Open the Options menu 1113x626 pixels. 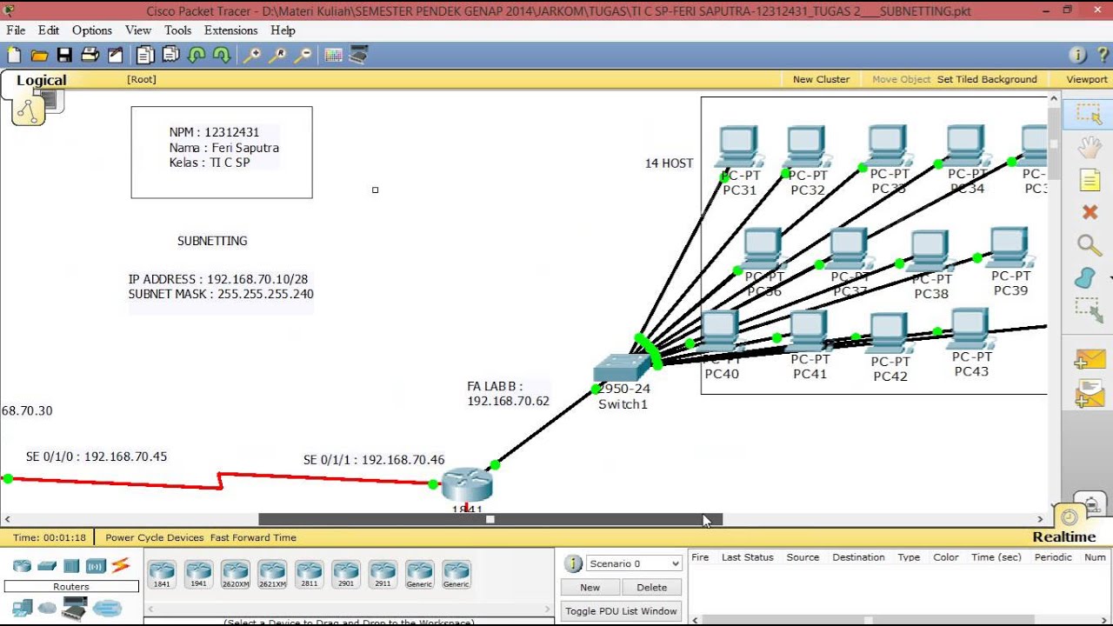point(92,30)
